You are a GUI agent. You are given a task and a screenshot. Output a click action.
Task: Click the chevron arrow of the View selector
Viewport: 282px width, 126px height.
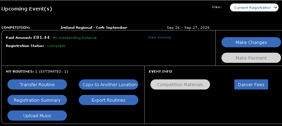coord(275,7)
